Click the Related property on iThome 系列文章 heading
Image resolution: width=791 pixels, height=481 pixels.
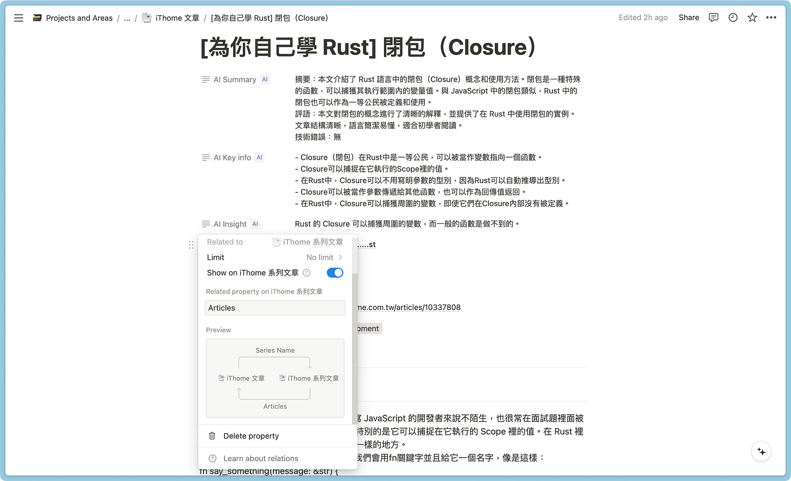point(264,292)
